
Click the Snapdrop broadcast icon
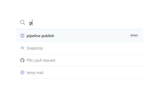22,48
